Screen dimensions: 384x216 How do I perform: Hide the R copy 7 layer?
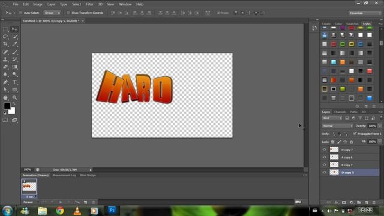(325, 165)
